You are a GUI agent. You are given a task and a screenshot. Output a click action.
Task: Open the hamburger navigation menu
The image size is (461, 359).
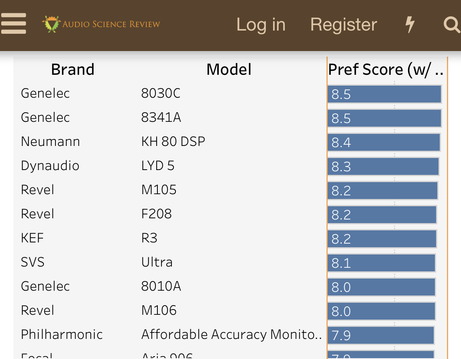coord(14,24)
